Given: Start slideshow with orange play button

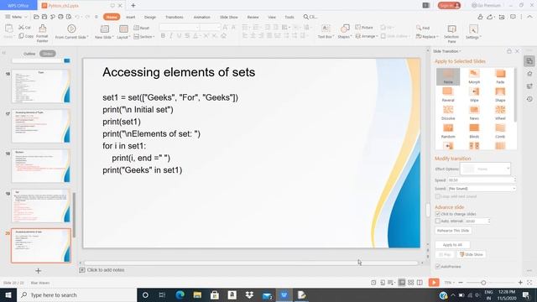Looking at the screenshot, I should [434, 283].
